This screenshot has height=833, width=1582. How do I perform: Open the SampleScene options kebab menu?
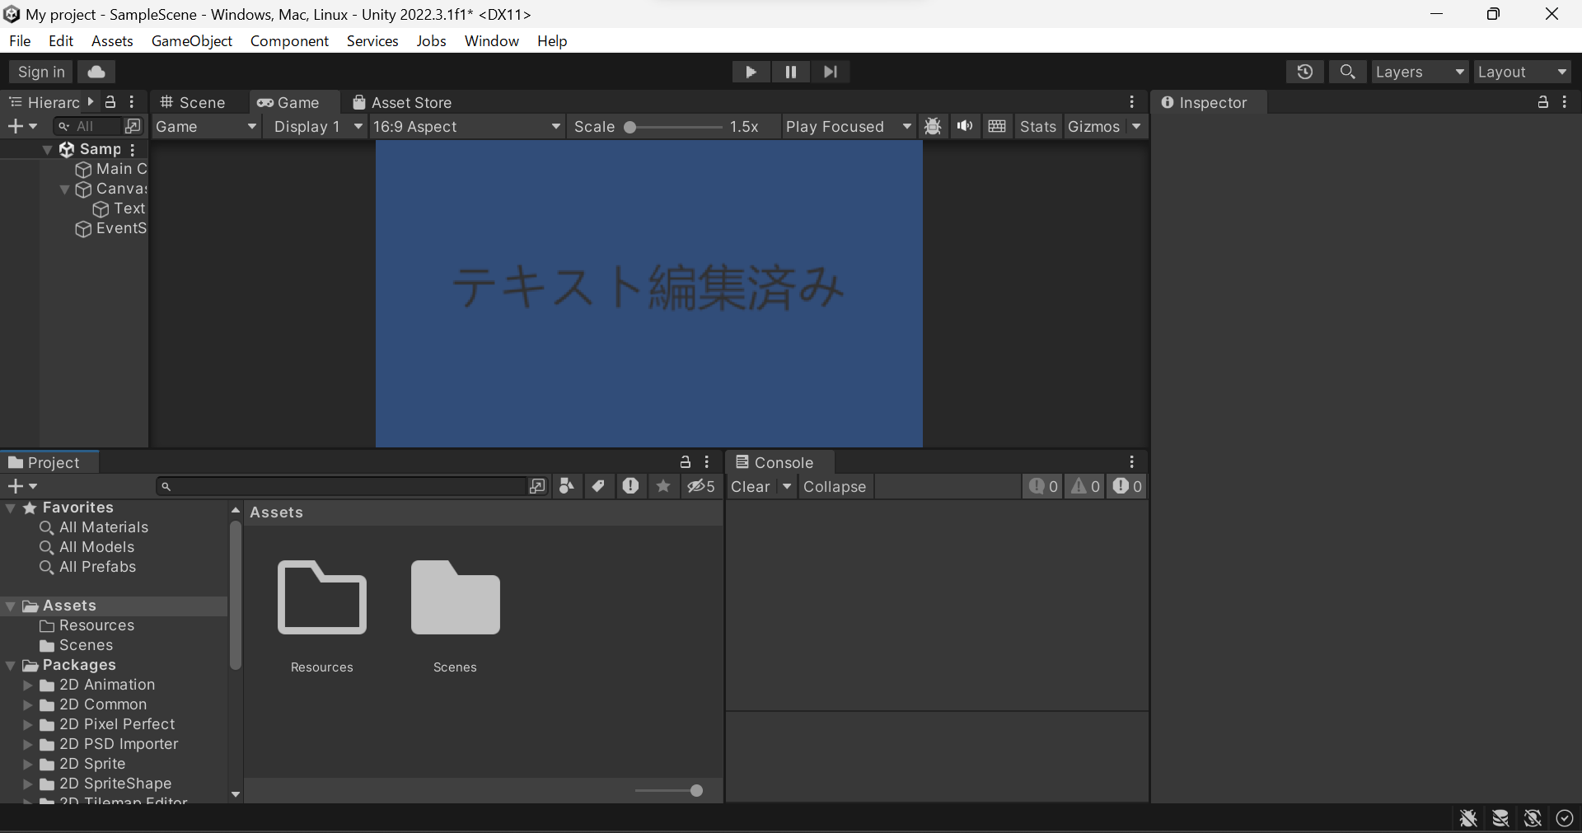[132, 149]
